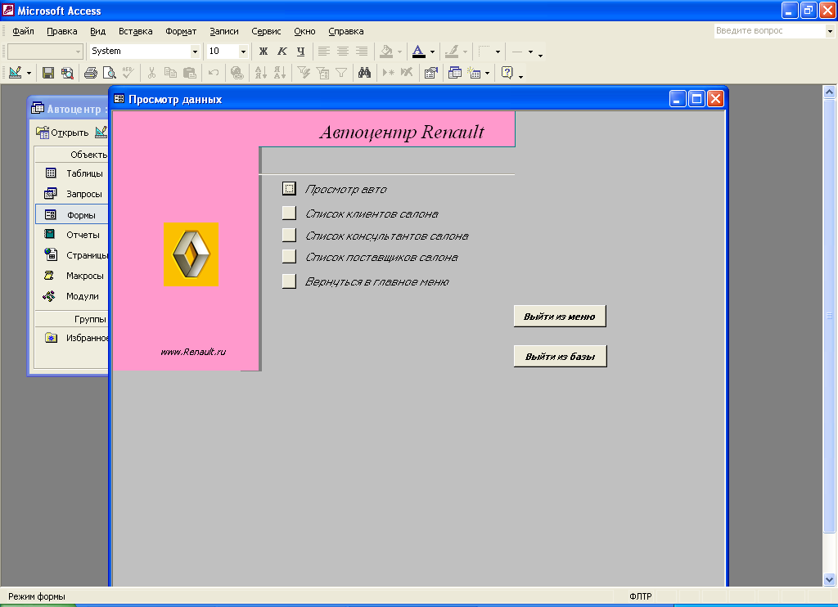Click the Renault logo image
Image resolution: width=838 pixels, height=607 pixels.
pyautogui.click(x=191, y=254)
